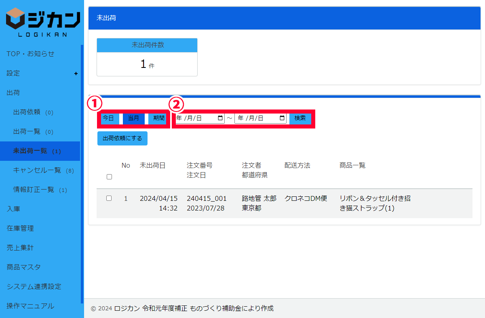Toggle the select-all header checkbox
485x318 pixels.
[x=109, y=177]
